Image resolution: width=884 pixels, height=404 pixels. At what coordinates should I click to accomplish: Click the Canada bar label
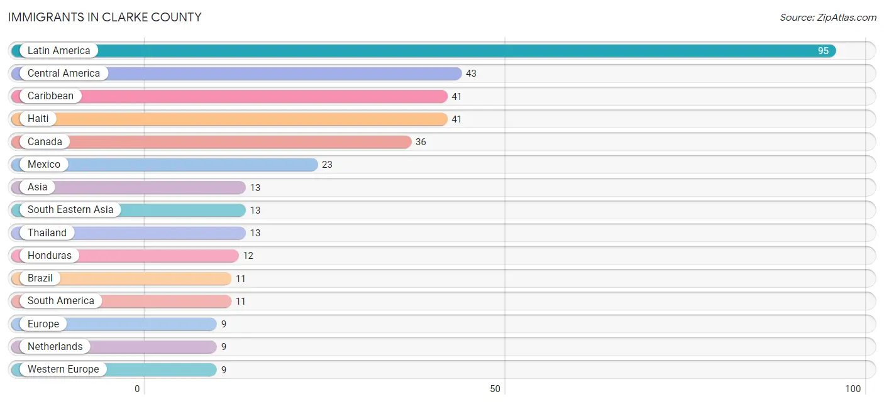[x=45, y=141]
